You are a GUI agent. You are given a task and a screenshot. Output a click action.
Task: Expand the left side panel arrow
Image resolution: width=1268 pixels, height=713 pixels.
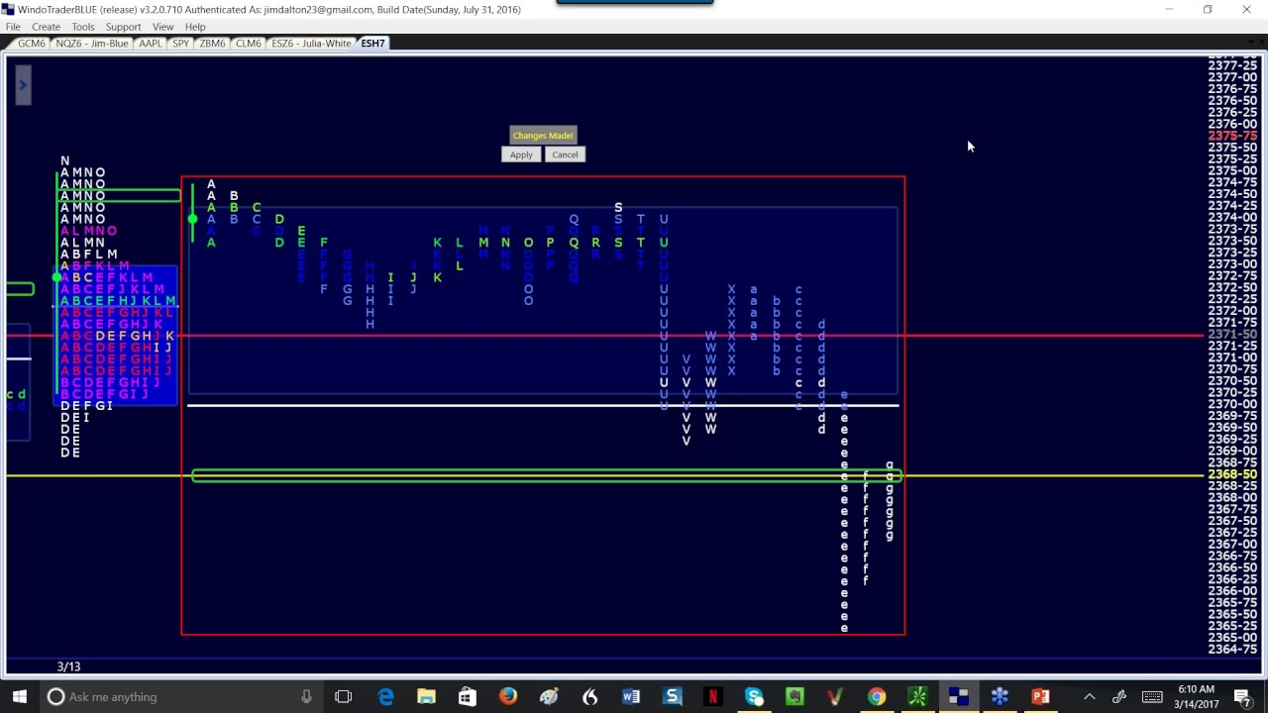tap(22, 85)
